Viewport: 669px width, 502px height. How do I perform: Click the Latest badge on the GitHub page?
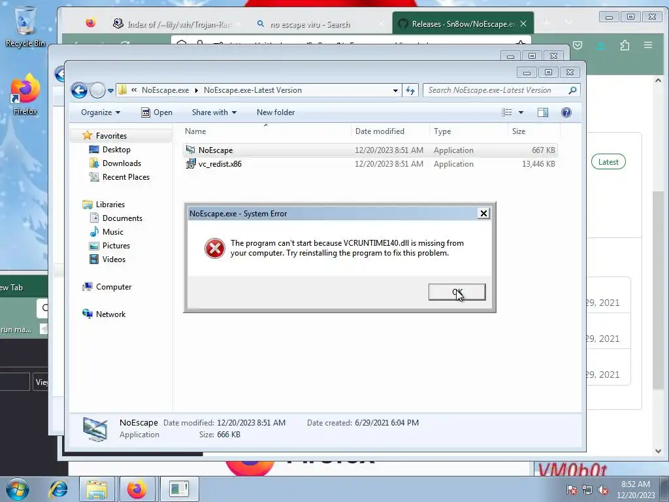coord(608,162)
